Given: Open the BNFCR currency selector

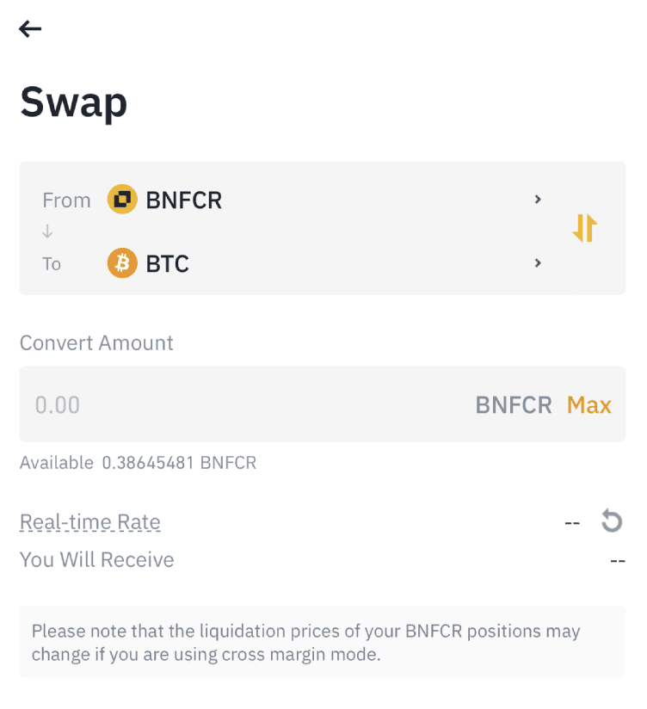Looking at the screenshot, I should point(184,200).
